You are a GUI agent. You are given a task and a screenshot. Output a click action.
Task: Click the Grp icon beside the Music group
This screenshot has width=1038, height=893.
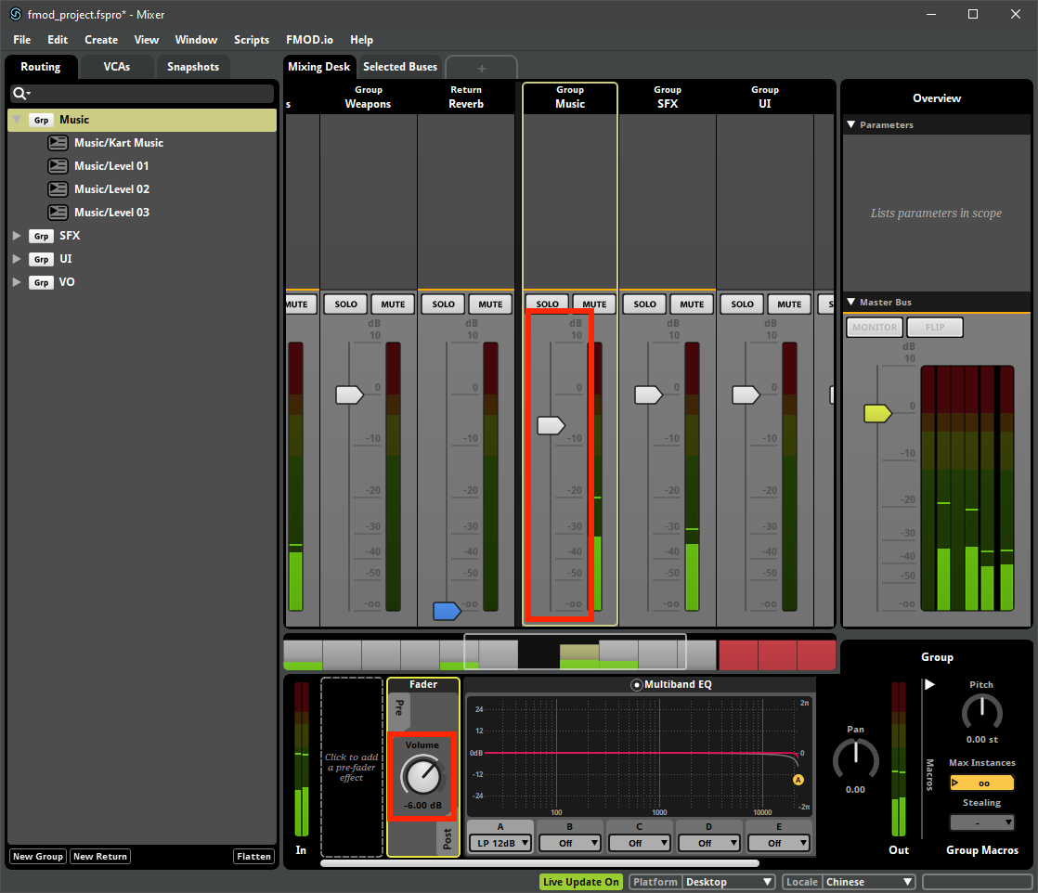(41, 120)
